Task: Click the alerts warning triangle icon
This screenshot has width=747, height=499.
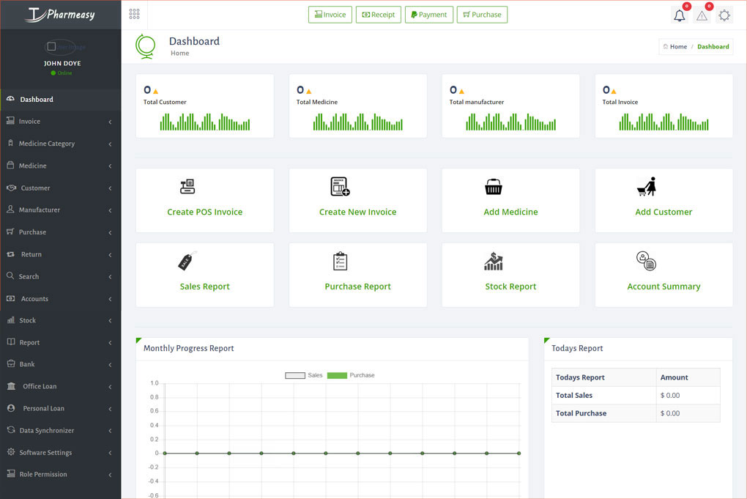Action: (701, 15)
